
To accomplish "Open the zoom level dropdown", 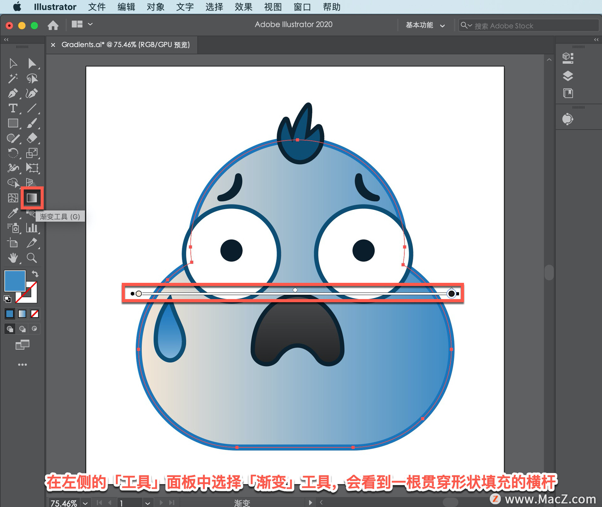I will (85, 503).
